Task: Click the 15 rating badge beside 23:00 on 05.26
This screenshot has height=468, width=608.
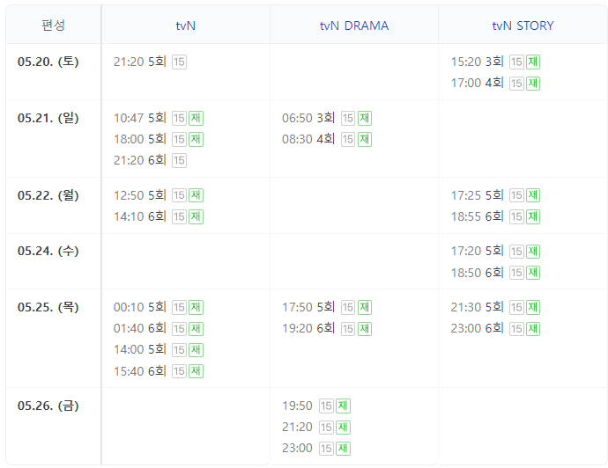Action: pos(326,449)
